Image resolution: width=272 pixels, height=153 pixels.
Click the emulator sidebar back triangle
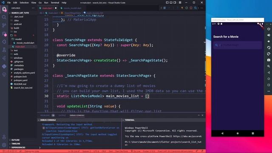click(269, 73)
